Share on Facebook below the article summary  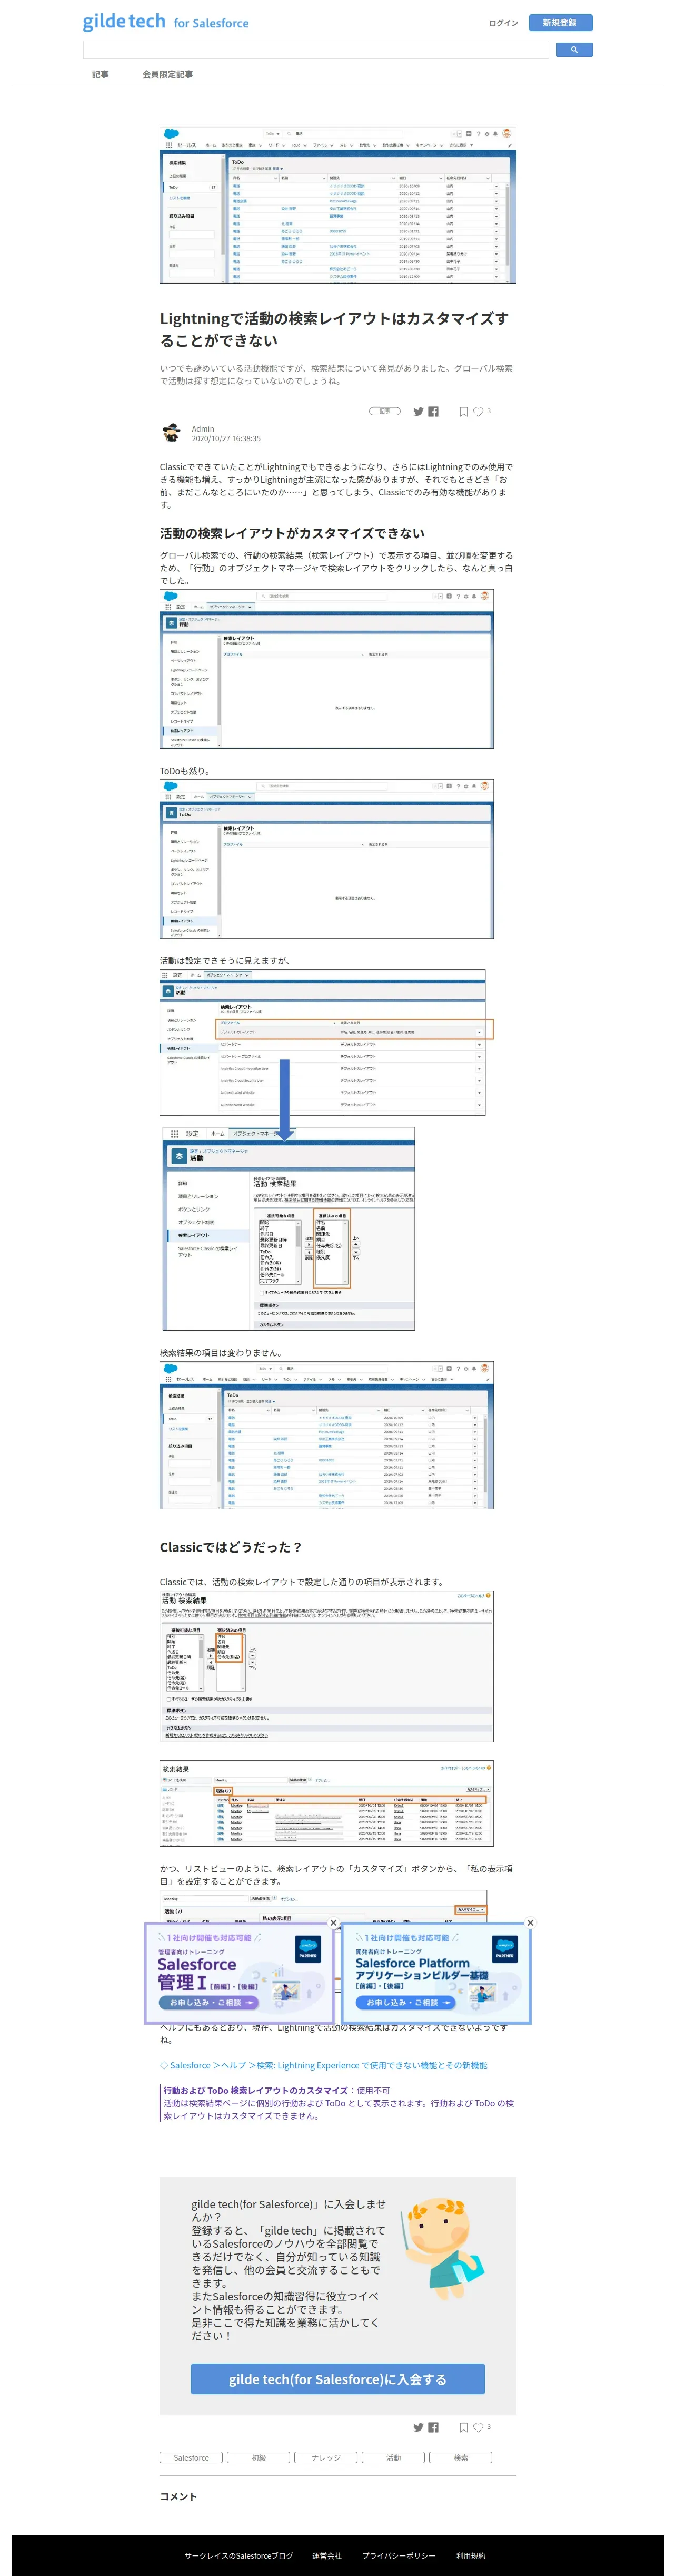(x=433, y=411)
